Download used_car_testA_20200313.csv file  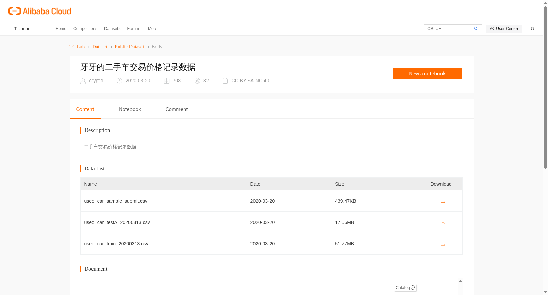[443, 222]
